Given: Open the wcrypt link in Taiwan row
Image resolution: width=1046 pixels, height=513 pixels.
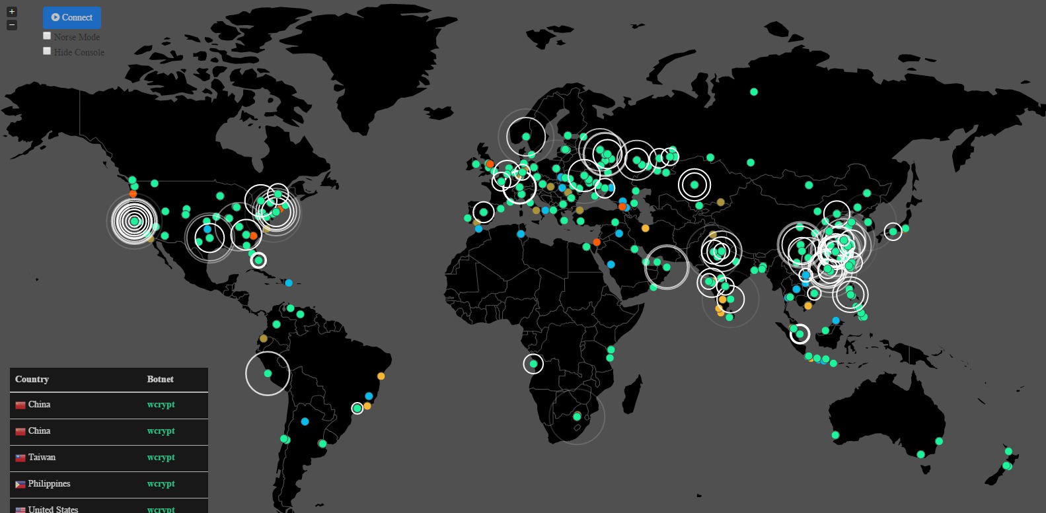Looking at the screenshot, I should pyautogui.click(x=161, y=458).
